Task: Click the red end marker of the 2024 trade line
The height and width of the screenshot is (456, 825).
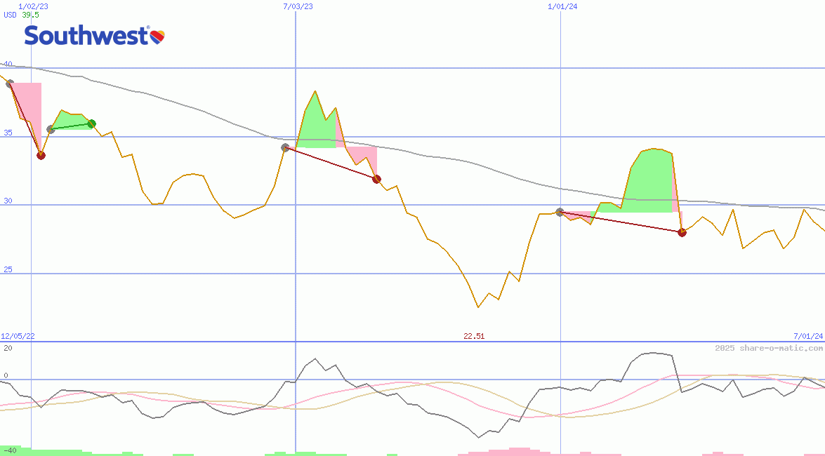Action: click(x=682, y=232)
